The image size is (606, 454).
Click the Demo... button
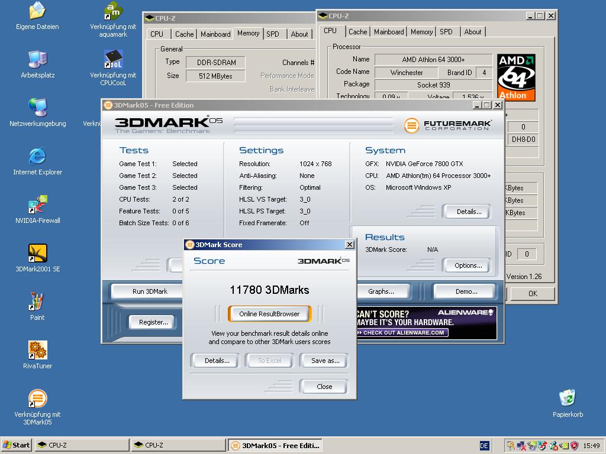[464, 291]
